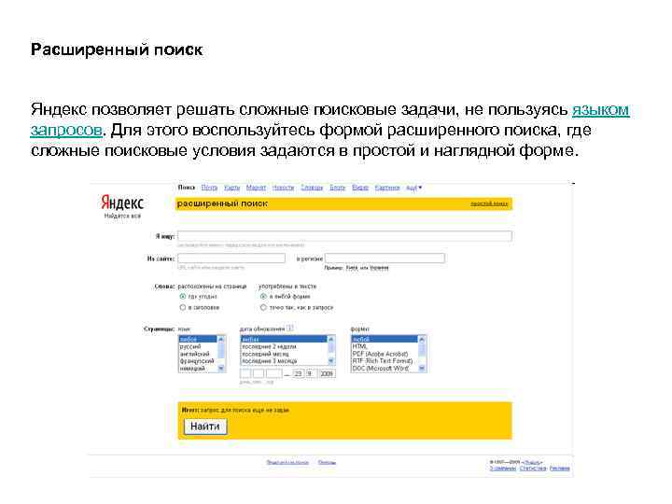The image size is (672, 504).
Task: Select the Поиск item in top navigation
Action: tap(187, 188)
